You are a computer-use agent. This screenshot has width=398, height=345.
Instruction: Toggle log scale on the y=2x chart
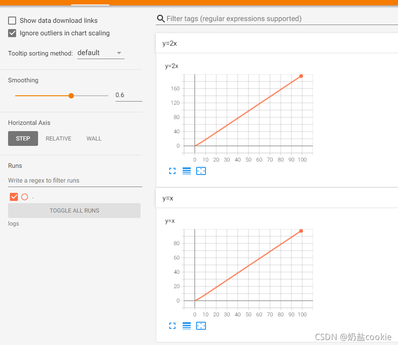point(187,171)
